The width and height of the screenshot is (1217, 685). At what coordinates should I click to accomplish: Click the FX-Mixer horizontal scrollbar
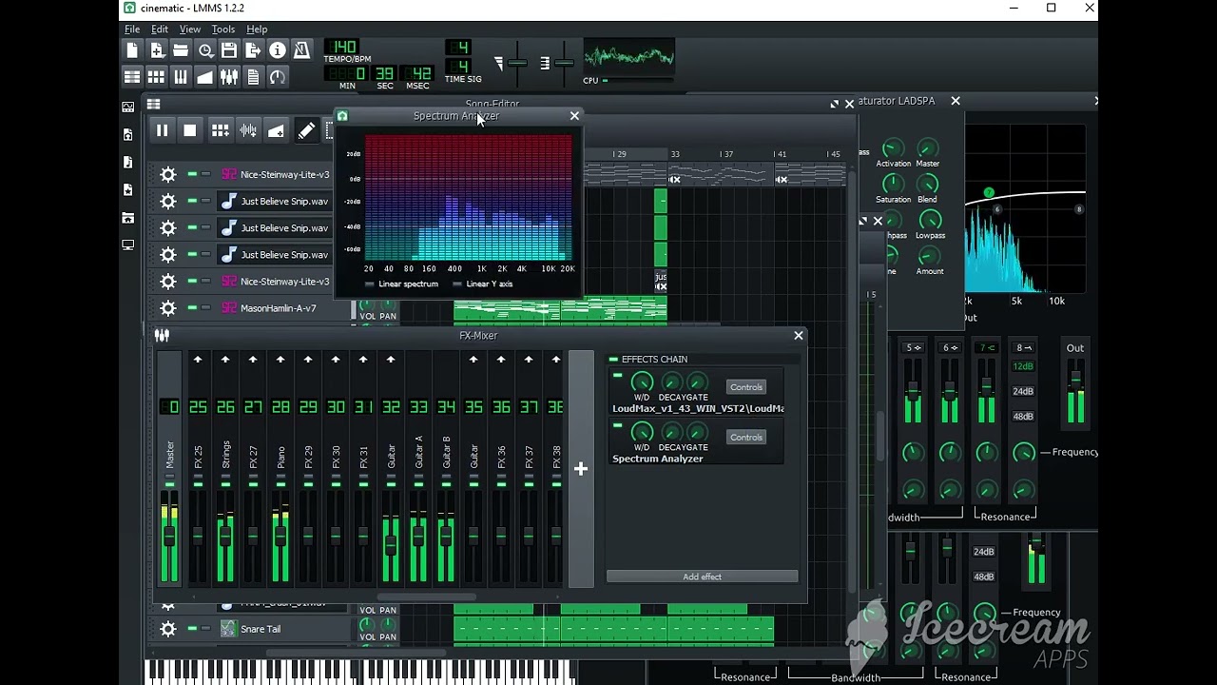[426, 597]
